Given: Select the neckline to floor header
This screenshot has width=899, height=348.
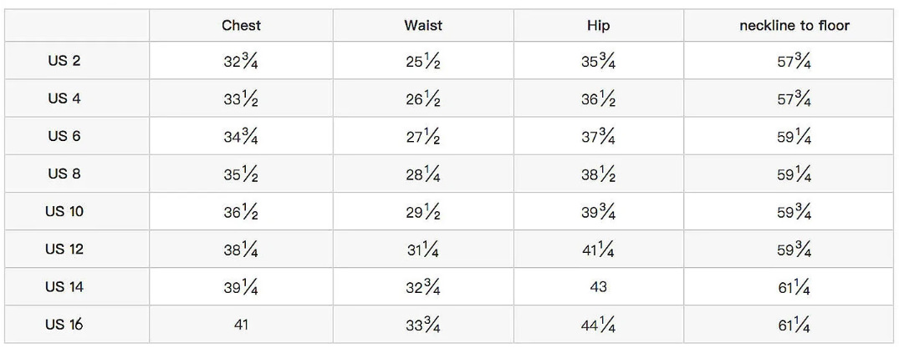Looking at the screenshot, I should click(x=794, y=25).
